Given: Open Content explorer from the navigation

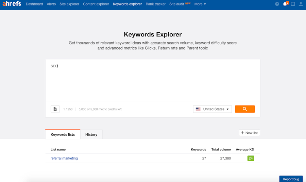Looking at the screenshot, I should [96, 4].
